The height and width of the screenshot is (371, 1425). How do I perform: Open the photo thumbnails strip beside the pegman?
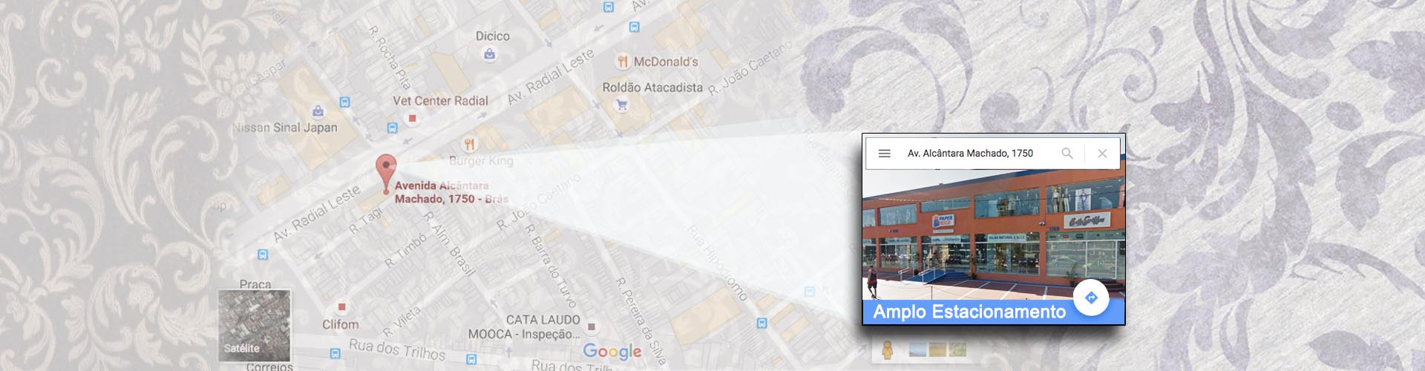[x=937, y=349]
